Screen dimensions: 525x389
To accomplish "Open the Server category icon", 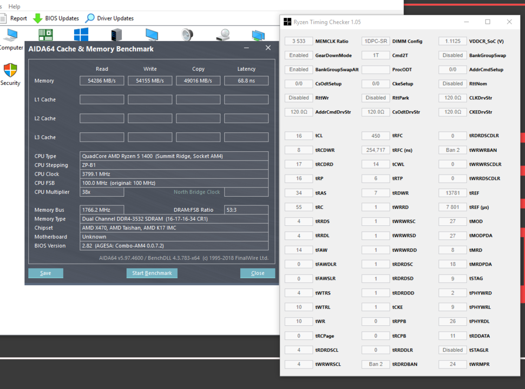I will pos(116,35).
